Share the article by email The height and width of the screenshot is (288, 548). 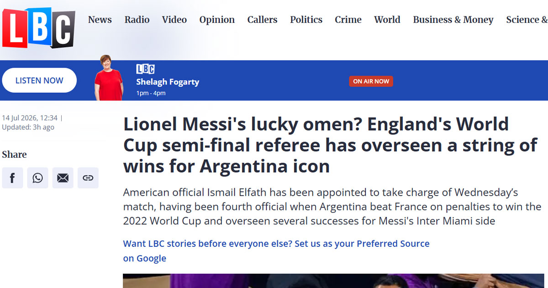click(63, 178)
